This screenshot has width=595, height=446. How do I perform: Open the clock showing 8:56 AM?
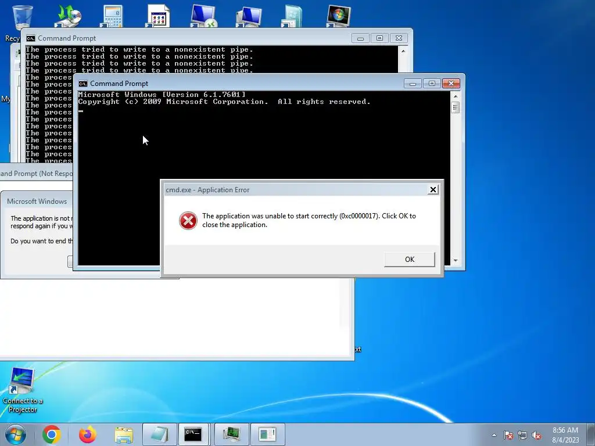[565, 434]
